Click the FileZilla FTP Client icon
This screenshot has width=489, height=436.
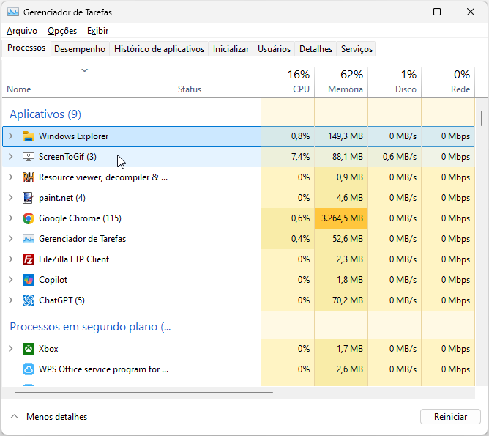(29, 259)
